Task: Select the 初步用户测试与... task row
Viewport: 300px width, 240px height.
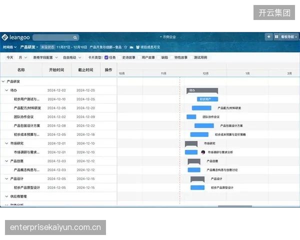Action: 58,99
